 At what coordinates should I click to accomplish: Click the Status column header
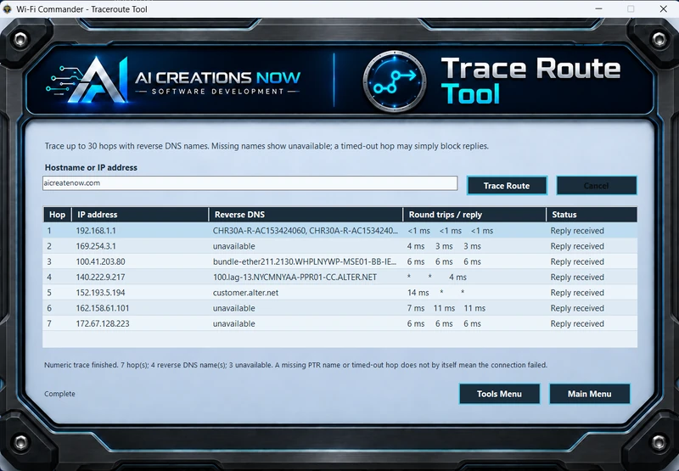[x=592, y=215]
